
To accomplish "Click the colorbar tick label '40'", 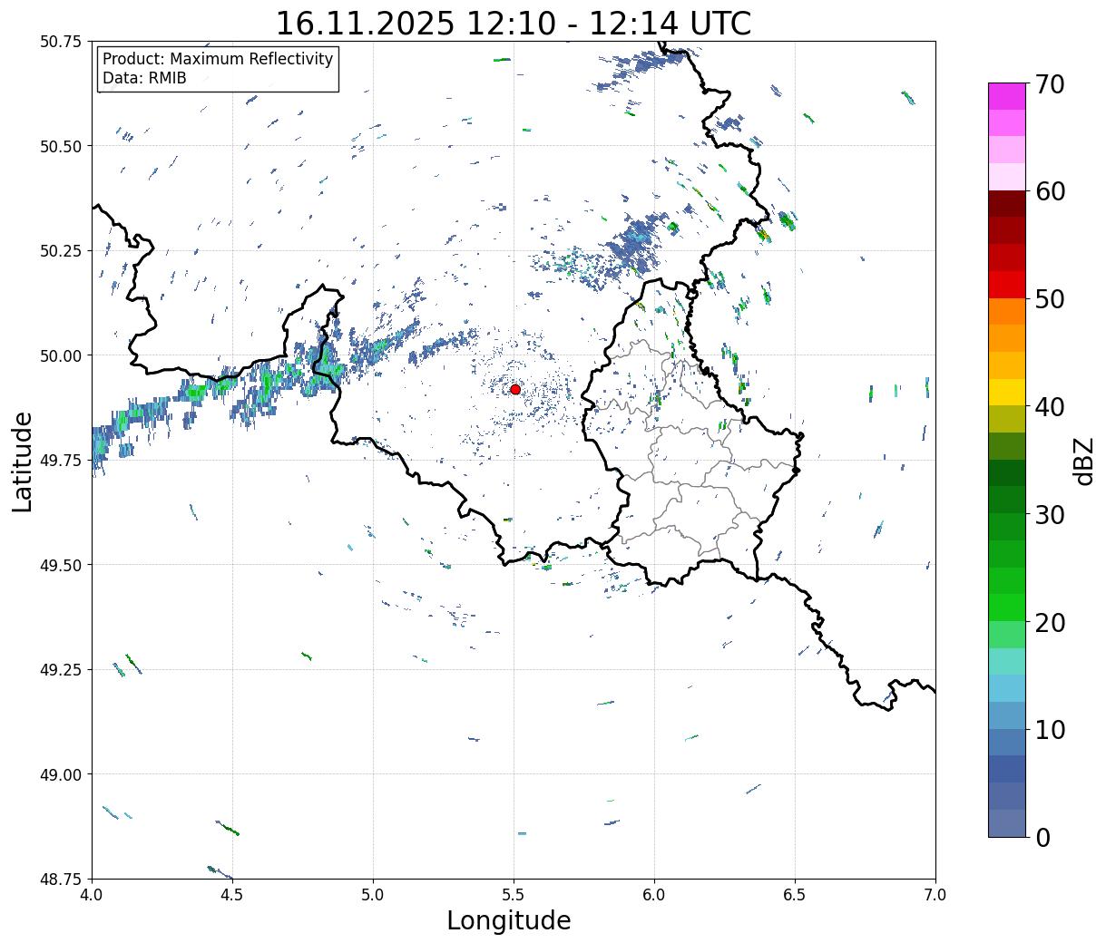I will point(1051,407).
